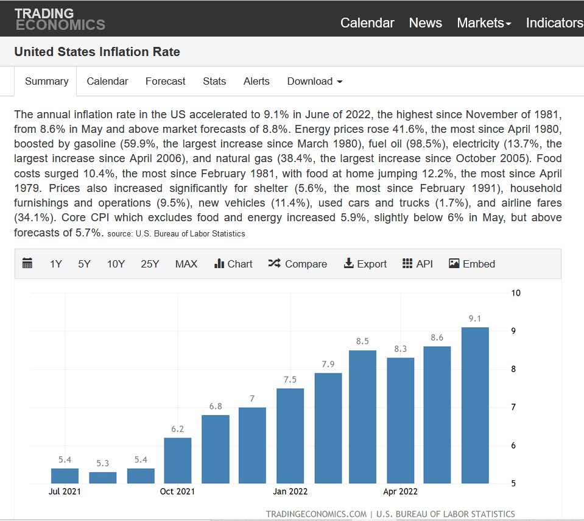The height and width of the screenshot is (521, 584).
Task: Open the calendar date-range icon
Action: [x=27, y=264]
